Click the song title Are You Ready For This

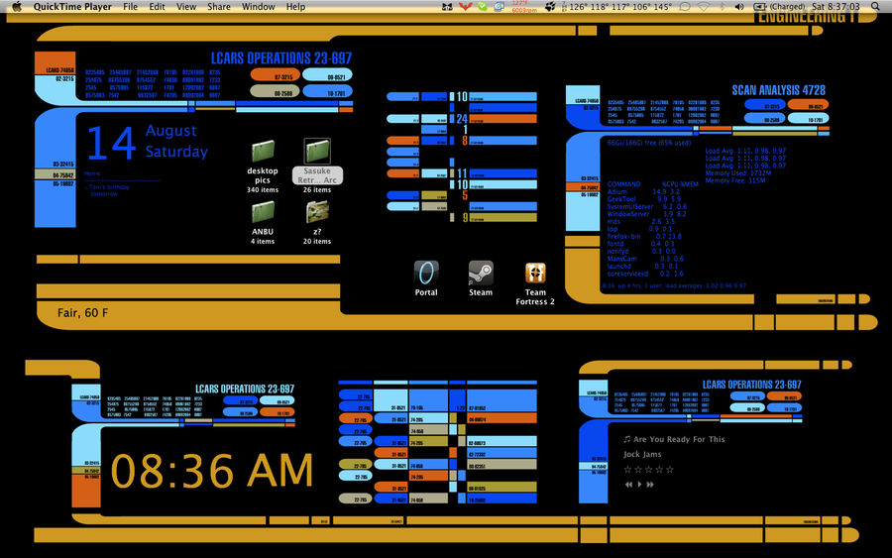(679, 439)
